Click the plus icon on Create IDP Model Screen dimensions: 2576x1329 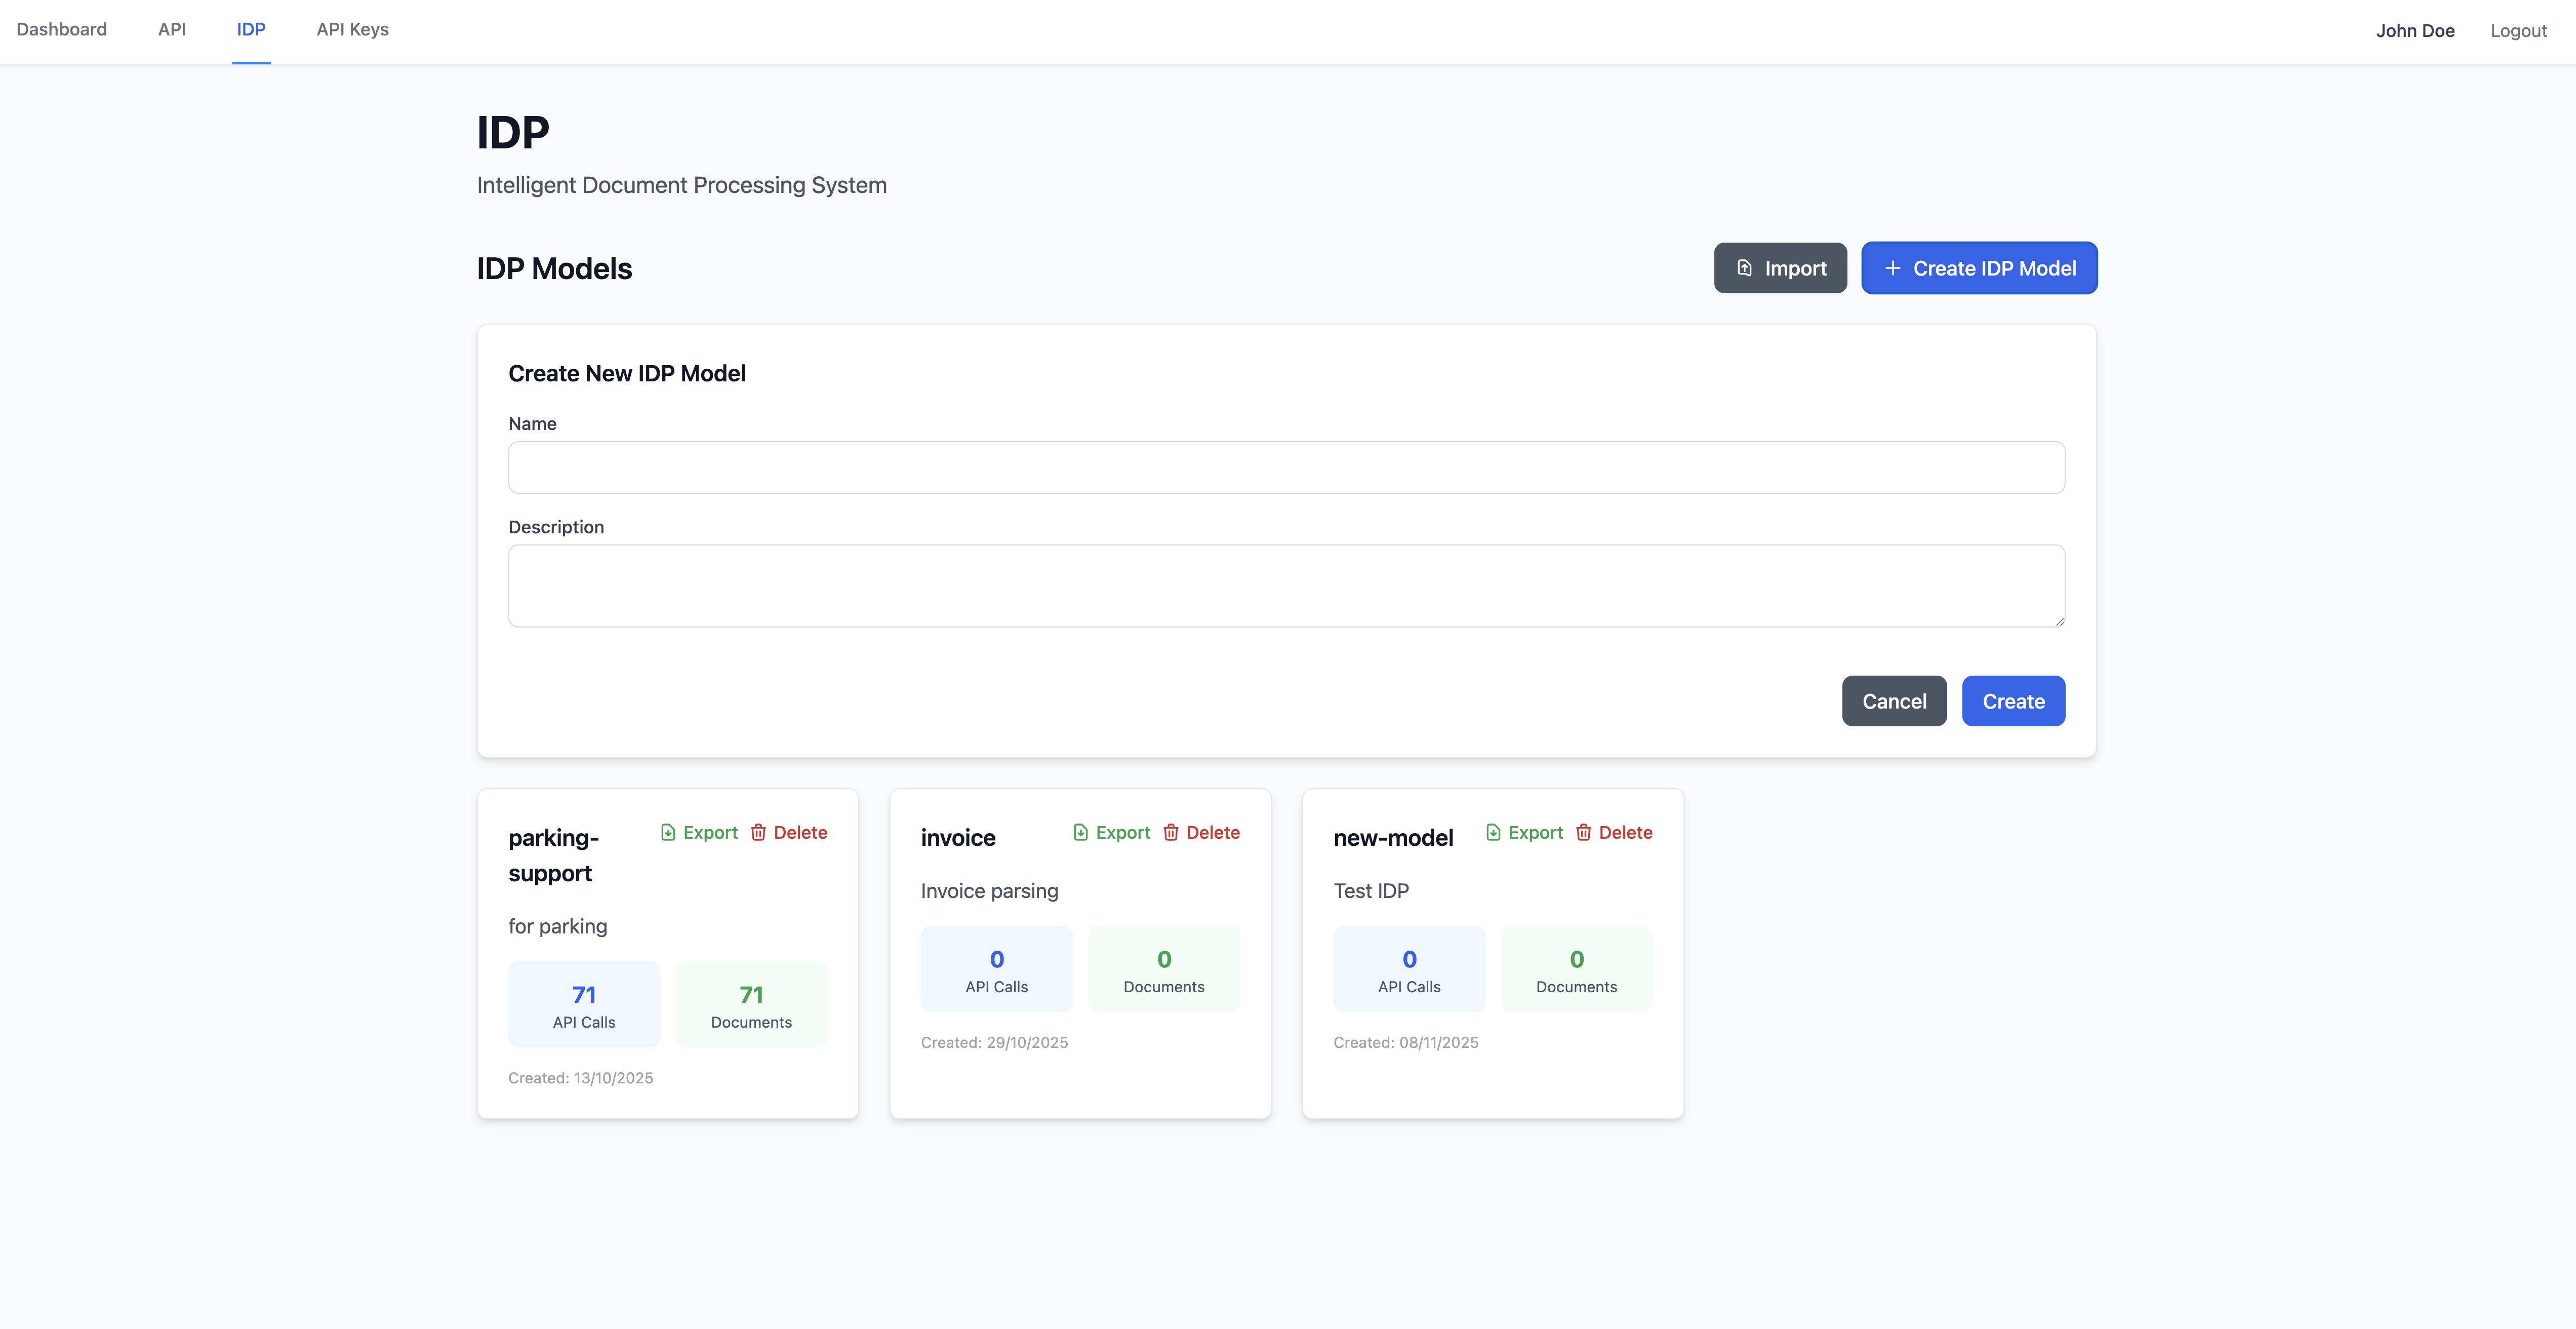[x=1892, y=268]
